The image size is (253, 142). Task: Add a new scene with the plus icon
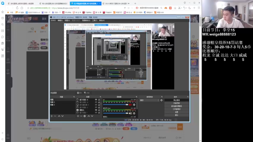pyautogui.click(x=52, y=116)
